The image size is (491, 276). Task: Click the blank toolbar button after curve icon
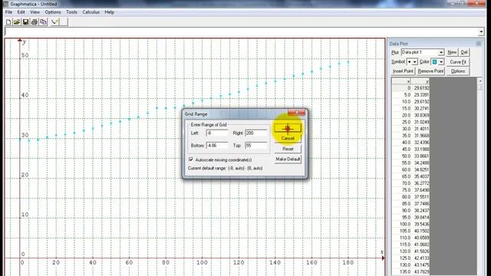pos(64,22)
